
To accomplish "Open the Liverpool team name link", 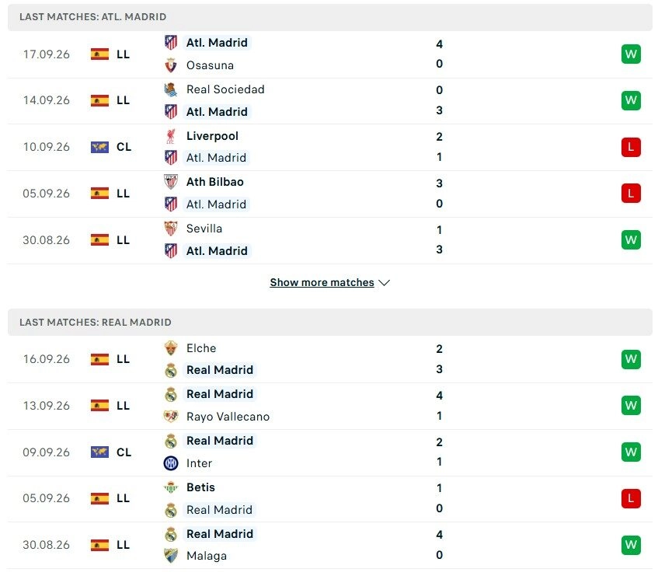I will point(212,136).
